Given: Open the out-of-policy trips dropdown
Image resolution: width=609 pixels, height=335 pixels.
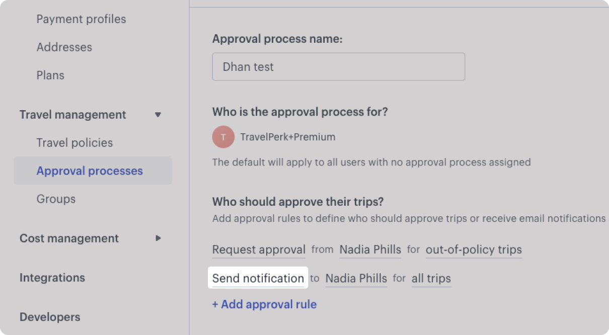Looking at the screenshot, I should click(474, 250).
